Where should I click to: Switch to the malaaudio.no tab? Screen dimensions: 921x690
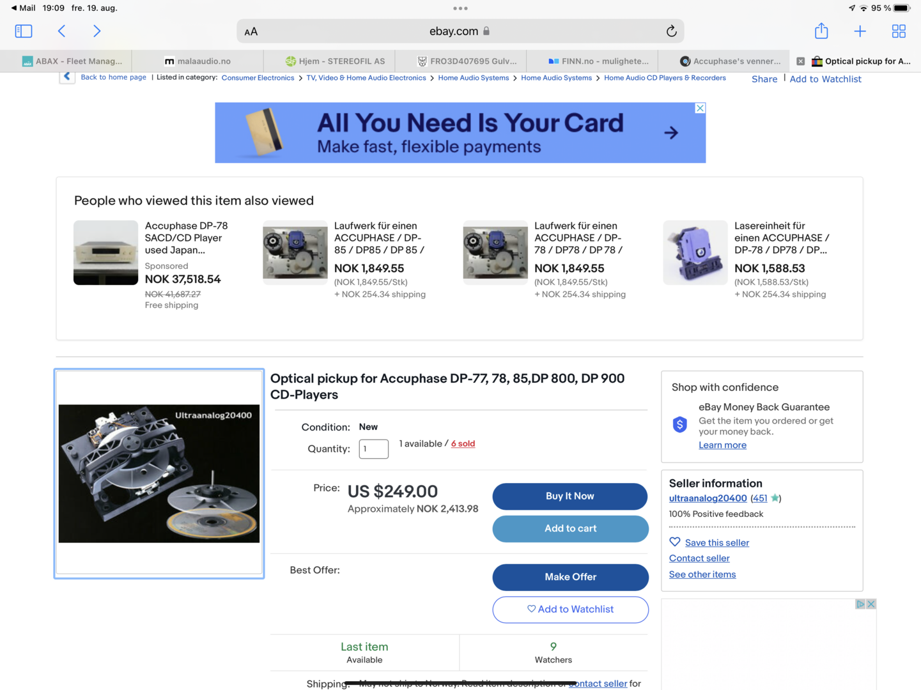197,61
